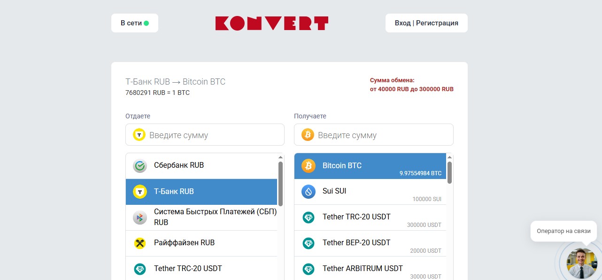Select Tether TRC-20 USDT in give list
This screenshot has width=602, height=280.
(201, 269)
